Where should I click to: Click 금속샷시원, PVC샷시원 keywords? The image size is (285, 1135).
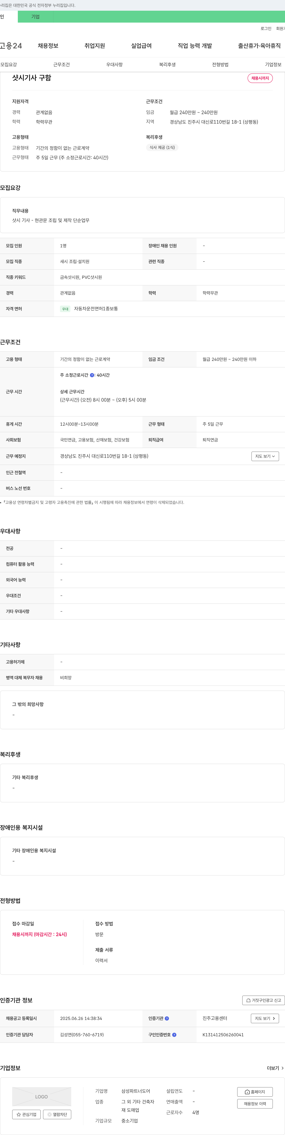point(81,277)
